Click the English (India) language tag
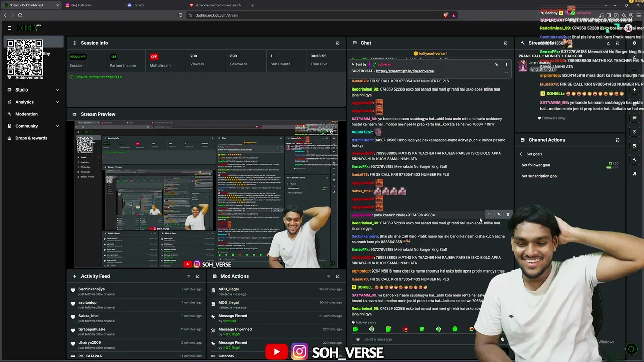This screenshot has width=644, height=362. point(542,69)
